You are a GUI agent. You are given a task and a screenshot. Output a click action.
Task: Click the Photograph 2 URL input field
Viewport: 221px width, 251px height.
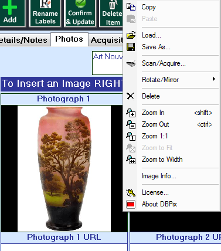tap(175, 247)
